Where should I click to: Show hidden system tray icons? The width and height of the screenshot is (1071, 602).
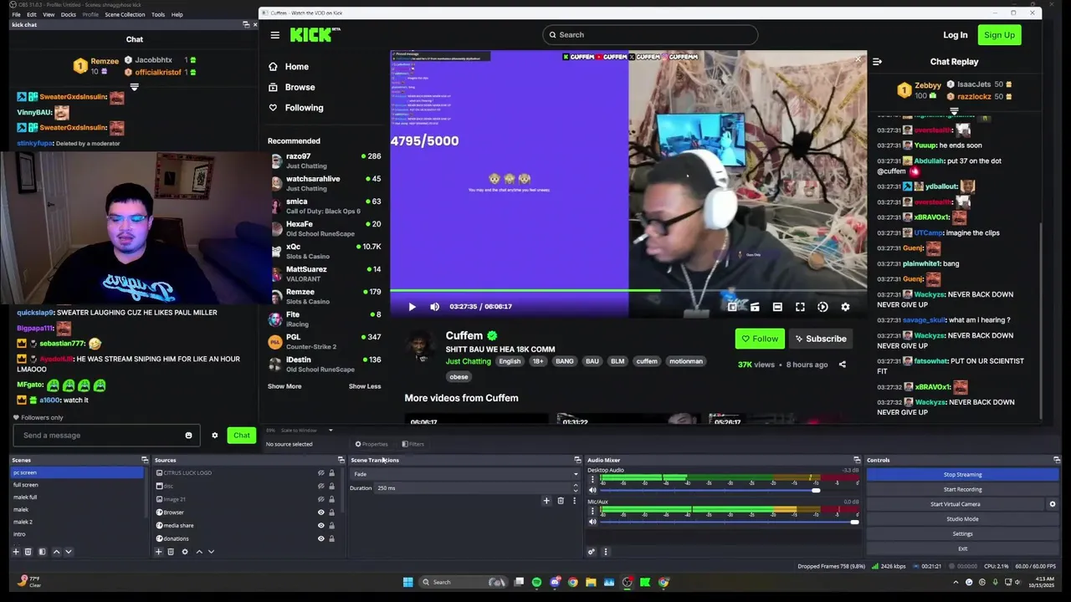957,582
